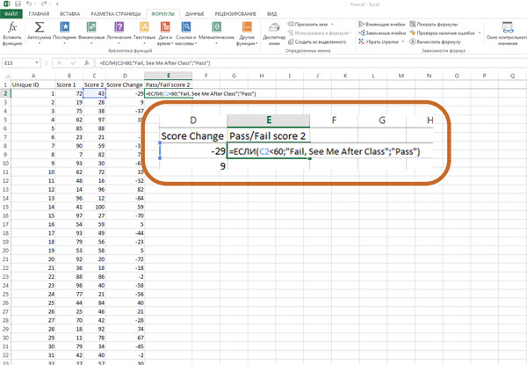Click the Name Box showing E13
The width and height of the screenshot is (527, 365).
[x=19, y=63]
